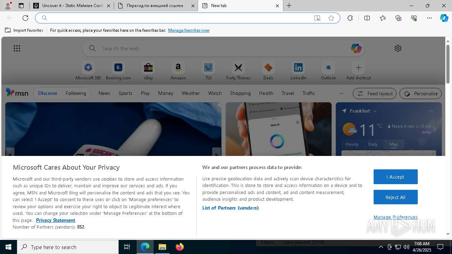Select the Map weather tab
The width and height of the screenshot is (452, 254).
pos(393,144)
